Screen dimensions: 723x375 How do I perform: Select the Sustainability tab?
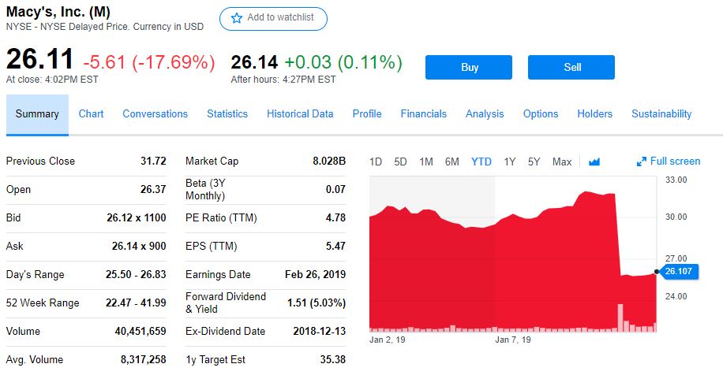[661, 113]
